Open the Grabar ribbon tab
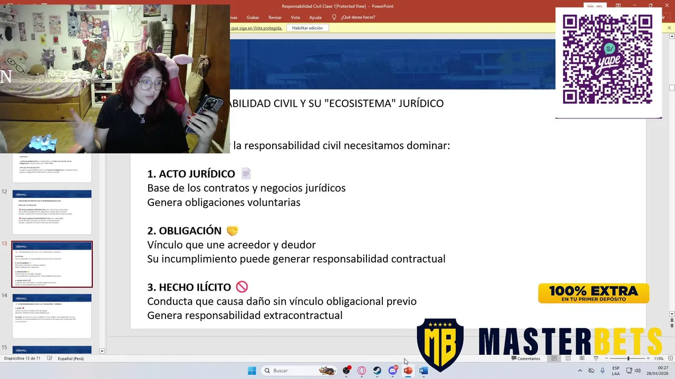 (x=253, y=17)
